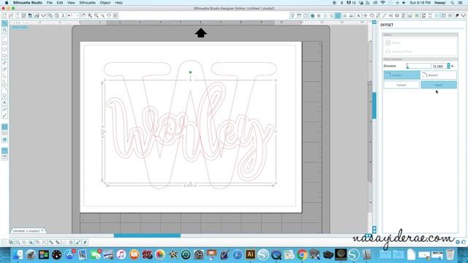
Task: Open Finder from the Dock
Action: (x=18, y=255)
